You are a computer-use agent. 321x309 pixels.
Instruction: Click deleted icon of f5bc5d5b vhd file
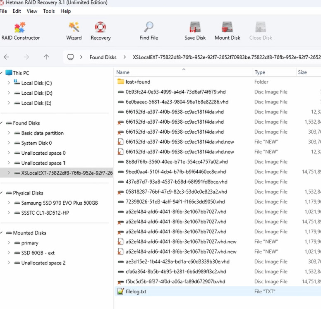pos(120,282)
